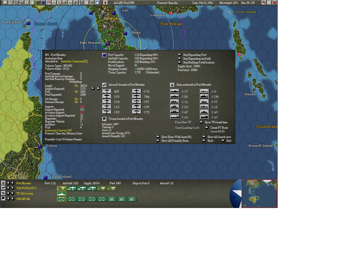Image resolution: width=347 pixels, height=260 pixels.
Task: Open Australia Command[R] attachment link
Action: point(74,61)
